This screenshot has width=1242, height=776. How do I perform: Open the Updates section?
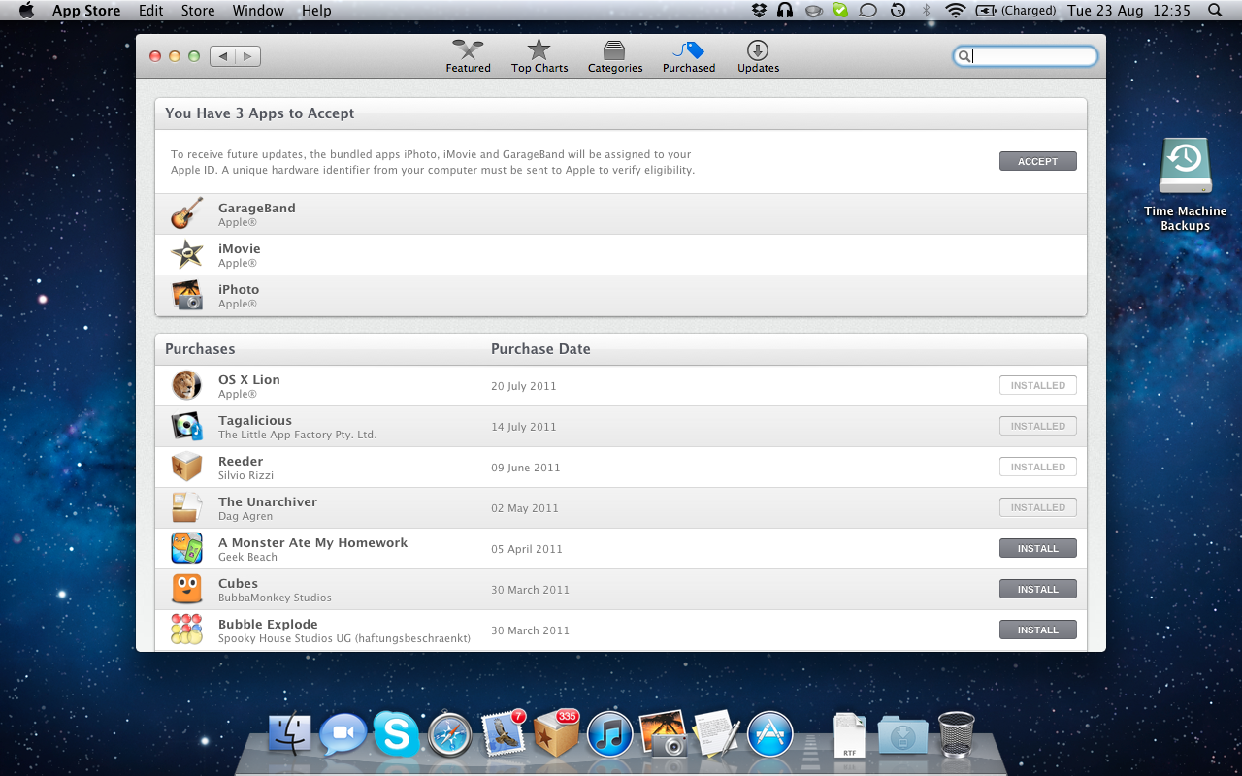coord(758,56)
